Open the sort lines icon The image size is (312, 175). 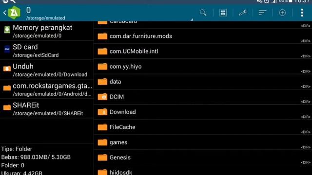(x=262, y=13)
